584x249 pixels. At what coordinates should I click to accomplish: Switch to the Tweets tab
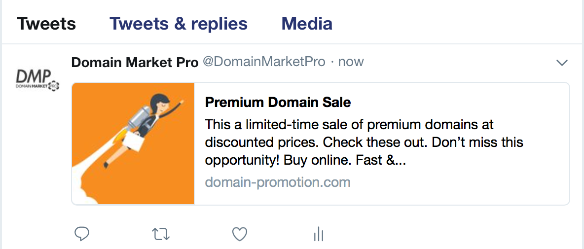coord(46,23)
